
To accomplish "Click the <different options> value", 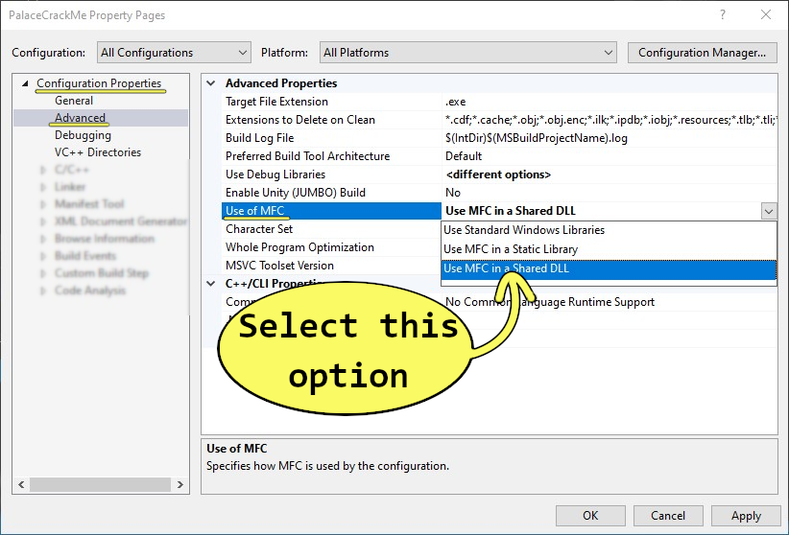I will (x=498, y=174).
